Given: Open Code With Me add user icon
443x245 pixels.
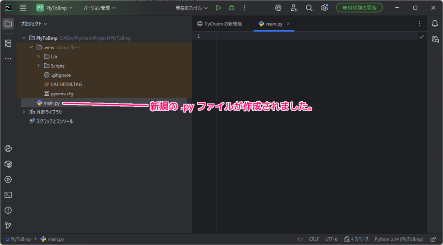Looking at the screenshot, I should tap(294, 8).
